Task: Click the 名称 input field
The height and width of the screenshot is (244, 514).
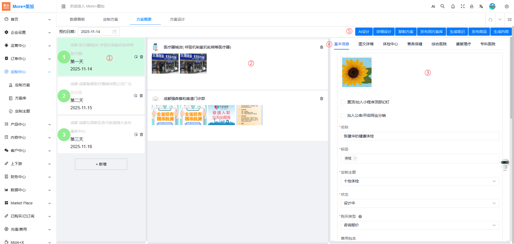Action: tap(419, 136)
